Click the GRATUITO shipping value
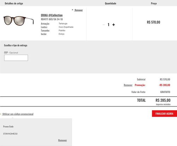The image size is (177, 146). click(x=165, y=92)
